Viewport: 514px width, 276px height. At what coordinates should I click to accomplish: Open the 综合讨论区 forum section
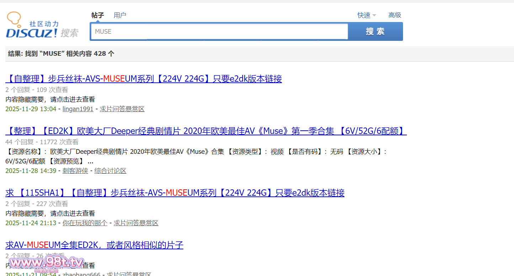pyautogui.click(x=110, y=171)
